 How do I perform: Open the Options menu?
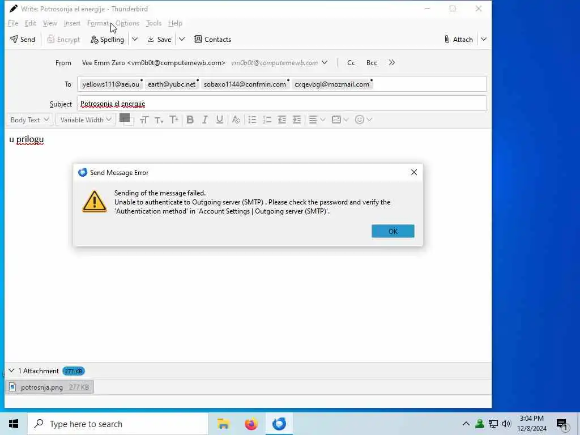pyautogui.click(x=127, y=23)
